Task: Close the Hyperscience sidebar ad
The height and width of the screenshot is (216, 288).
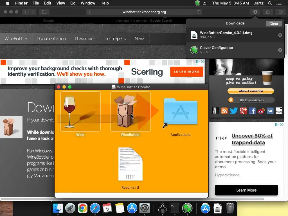Action: click(281, 125)
